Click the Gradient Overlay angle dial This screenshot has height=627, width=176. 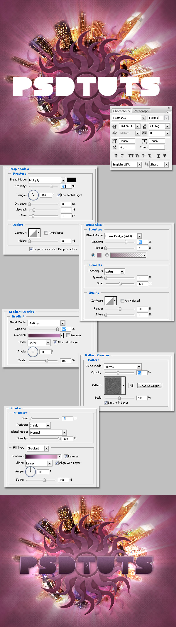[x=33, y=352]
